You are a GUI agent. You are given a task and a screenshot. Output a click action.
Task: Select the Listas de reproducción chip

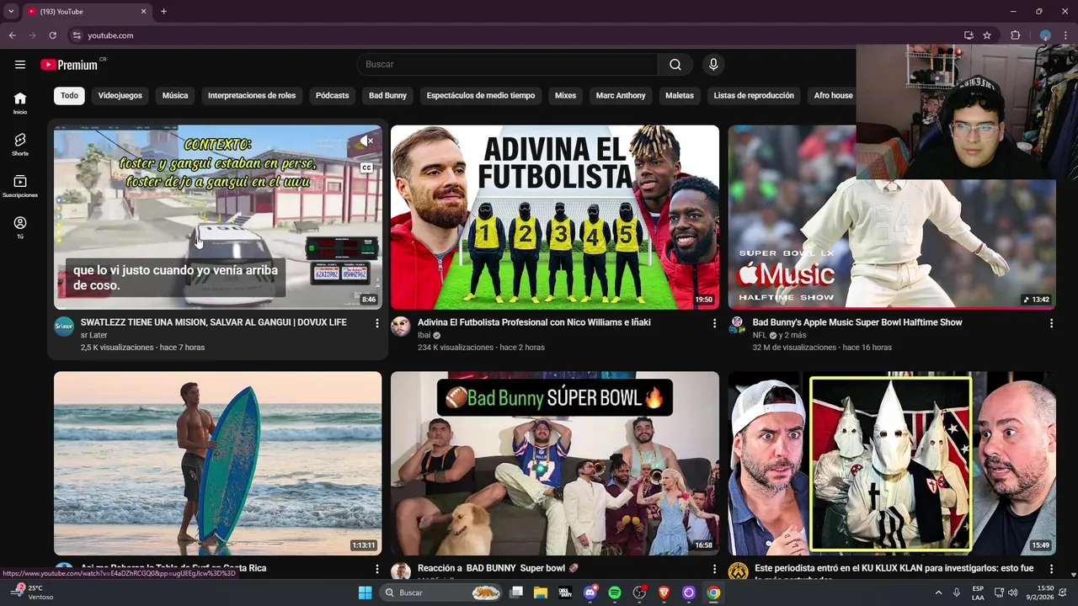pyautogui.click(x=754, y=95)
